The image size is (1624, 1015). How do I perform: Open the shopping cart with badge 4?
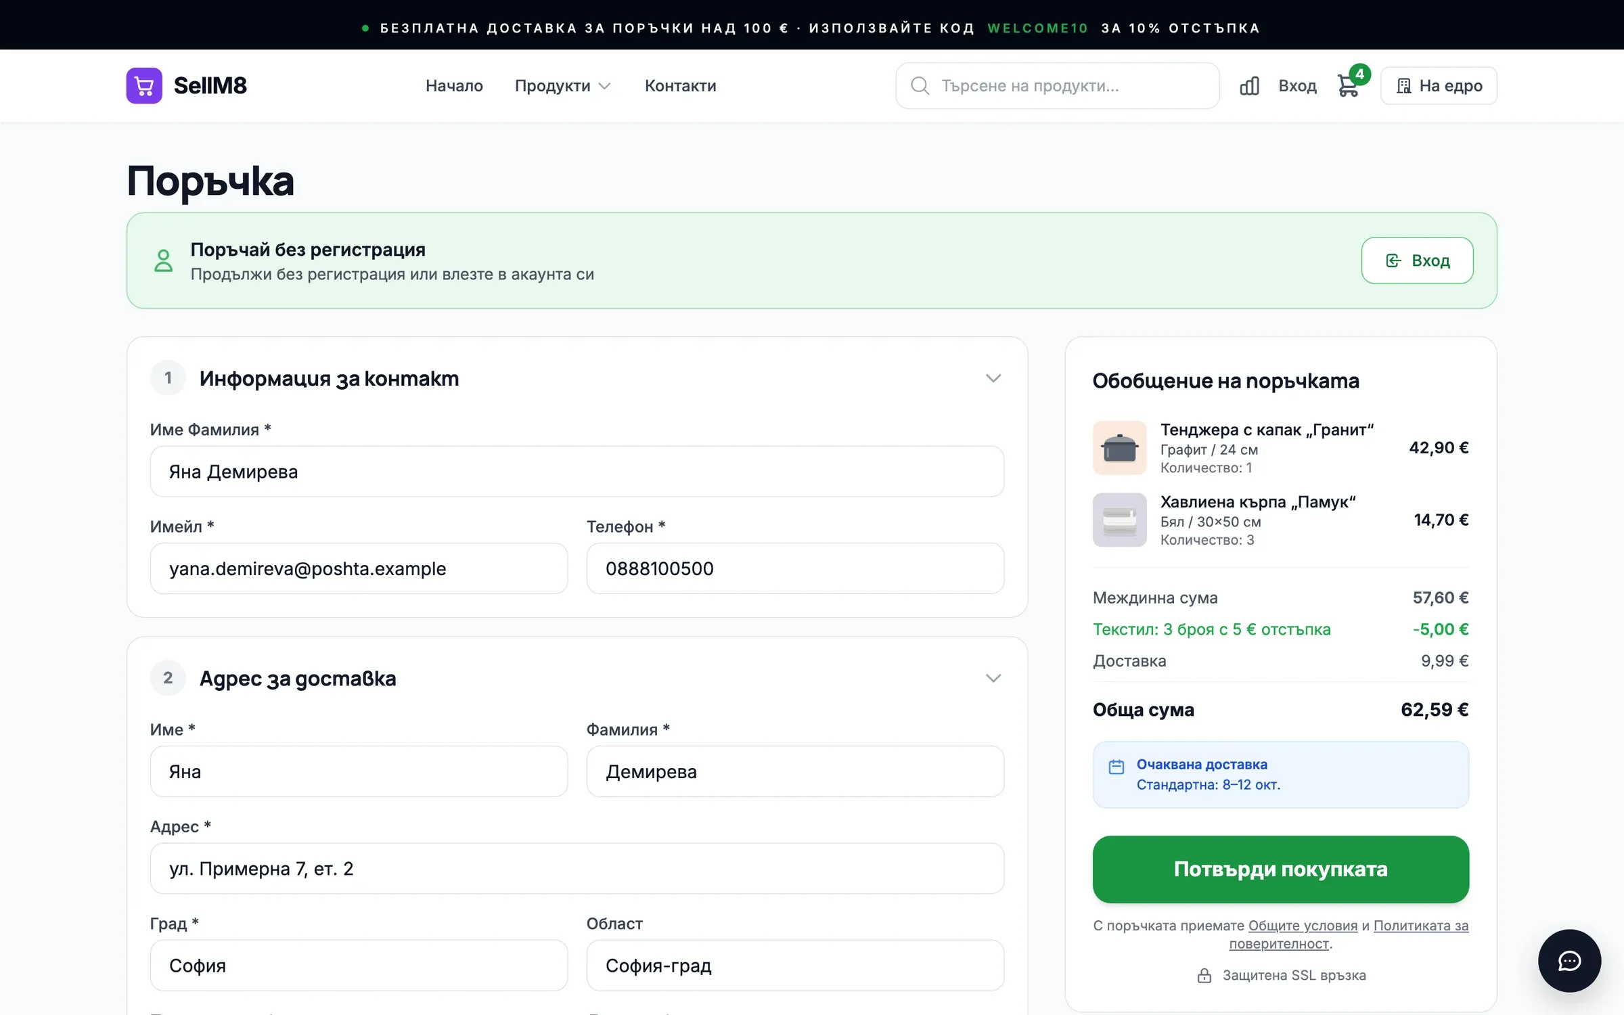1349,85
